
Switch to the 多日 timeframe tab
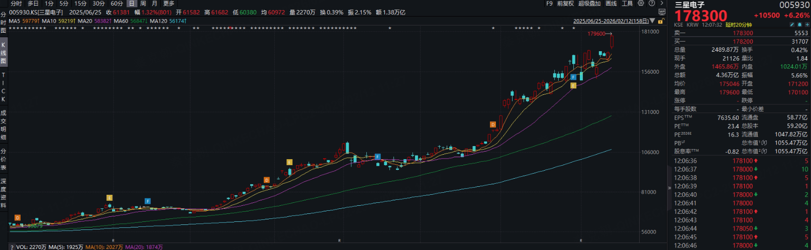(33, 4)
